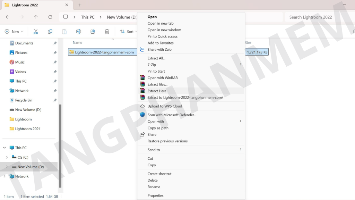
Task: Choose Extract Here from context menu
Action: click(x=157, y=91)
